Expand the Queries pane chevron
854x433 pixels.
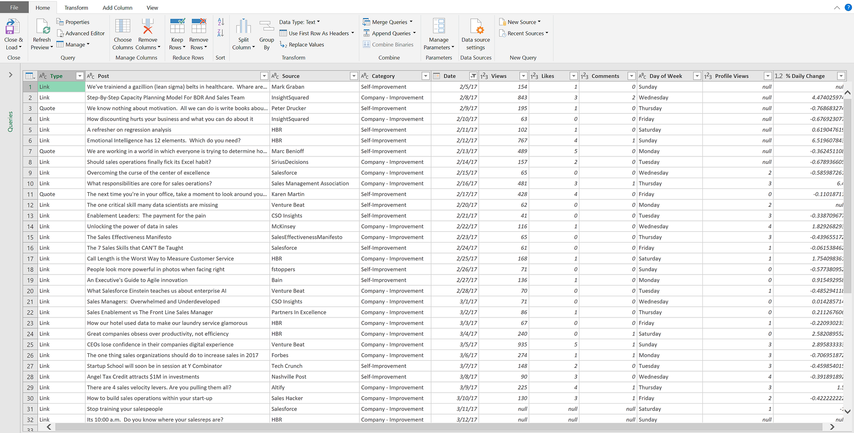coord(11,75)
